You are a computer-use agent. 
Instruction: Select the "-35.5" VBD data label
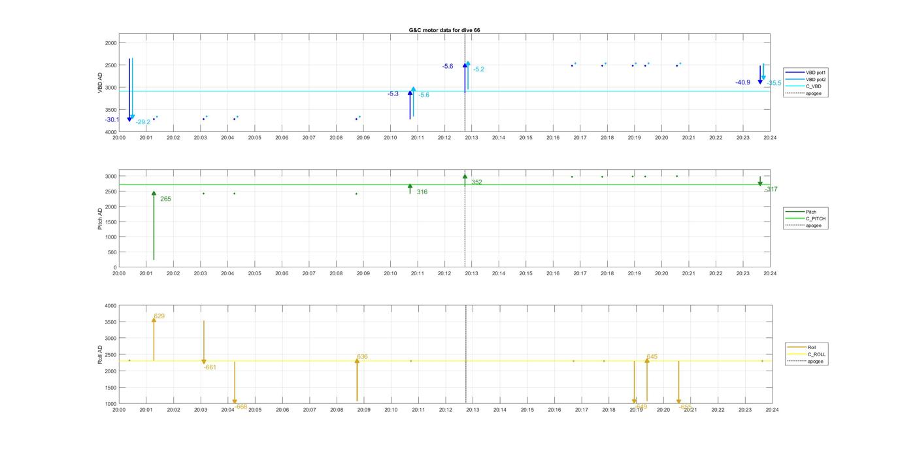point(774,83)
